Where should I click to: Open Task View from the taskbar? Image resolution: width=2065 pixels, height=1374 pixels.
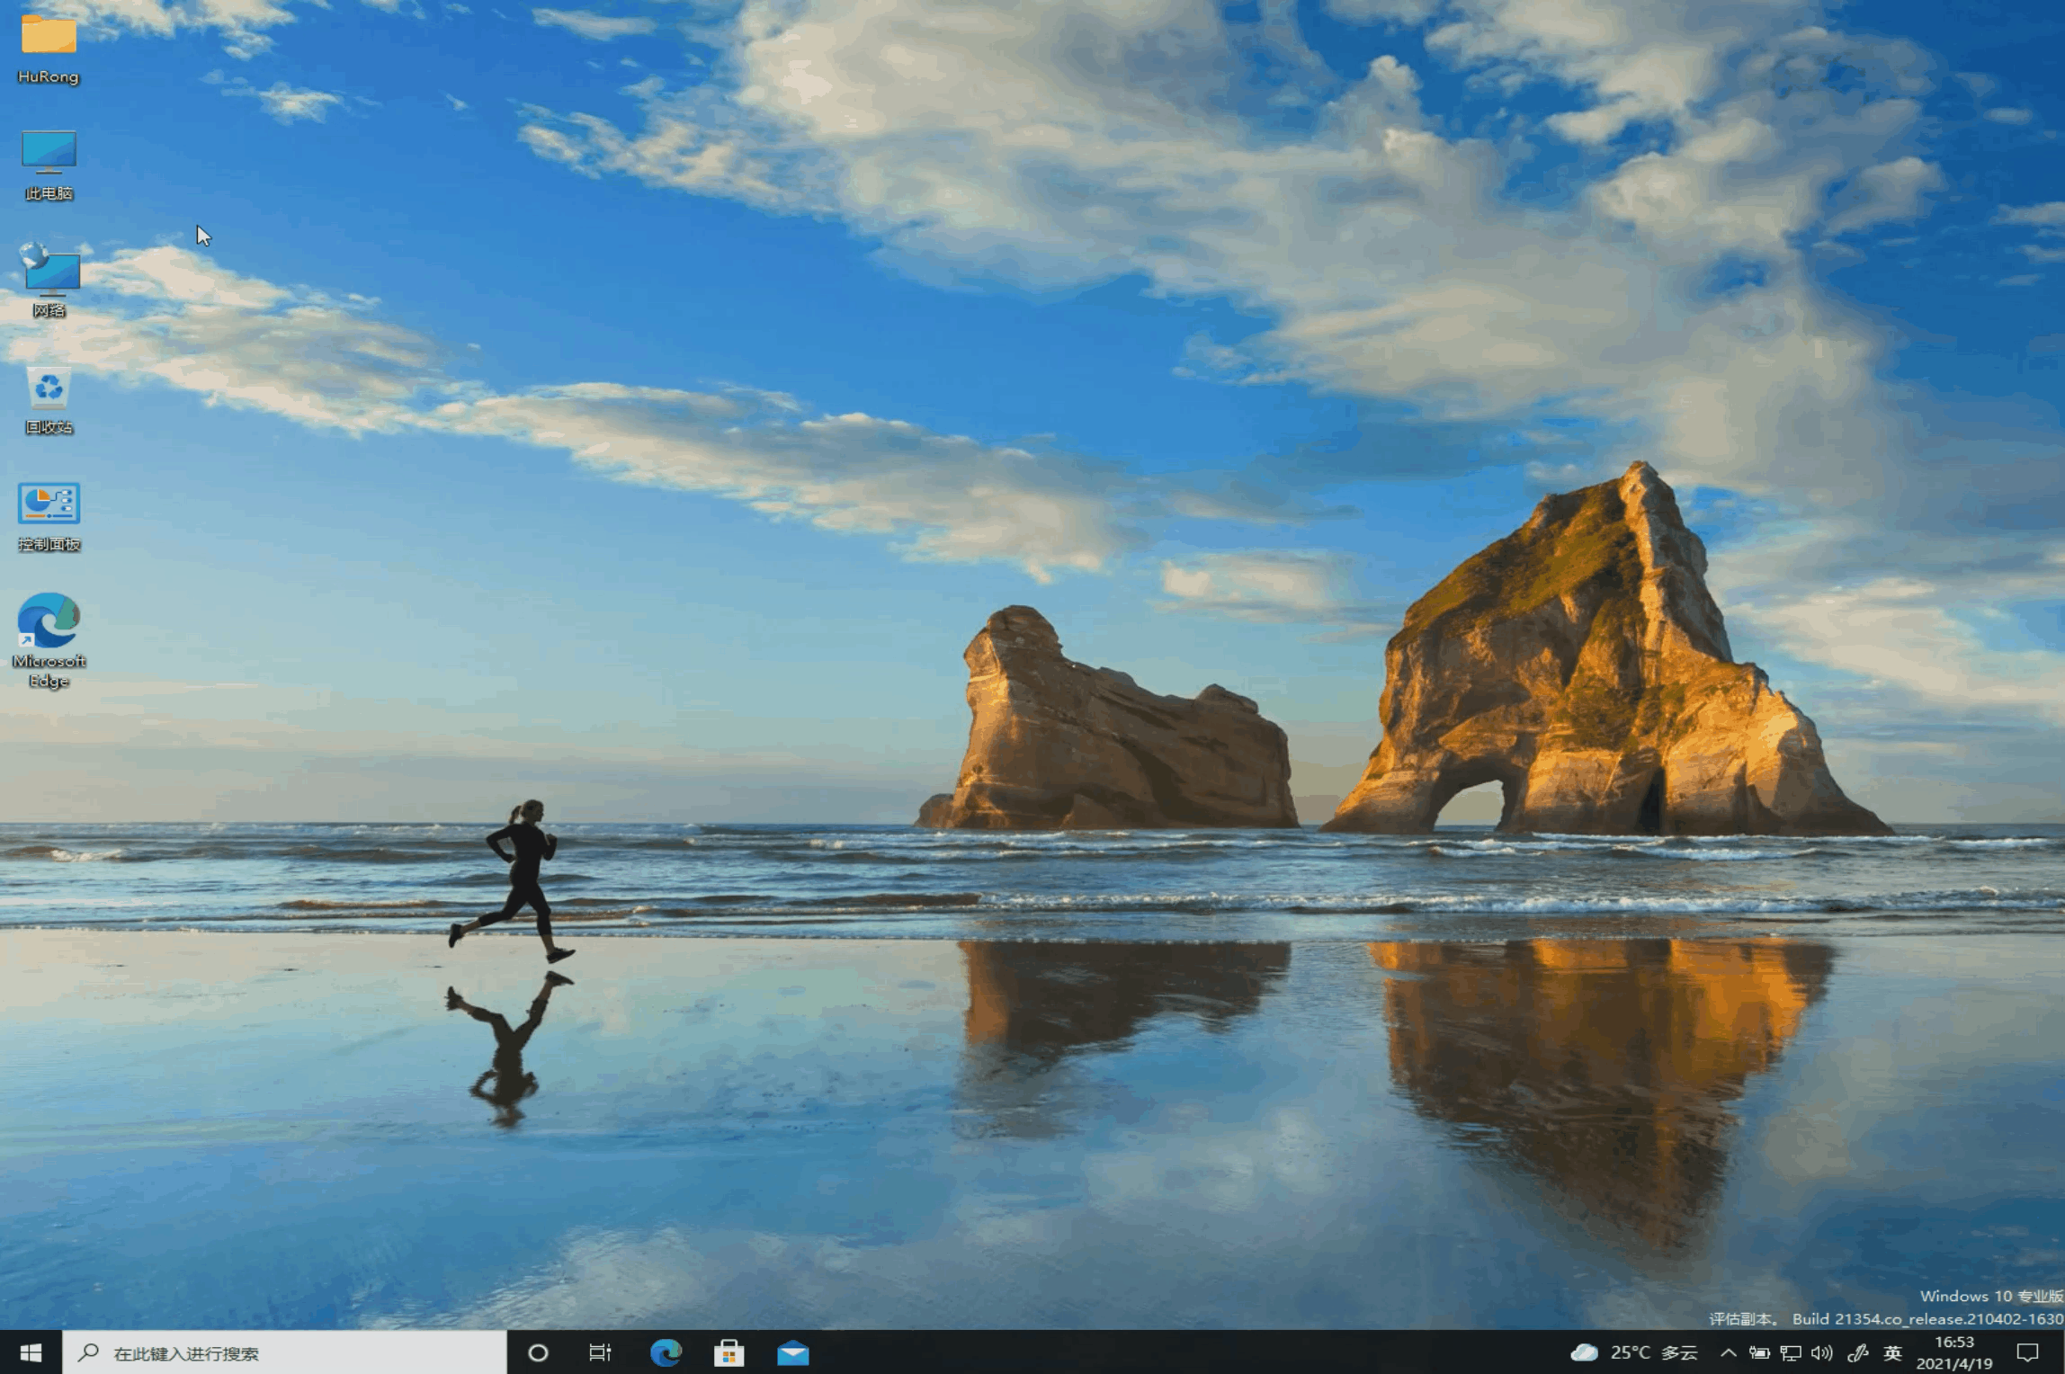(600, 1352)
